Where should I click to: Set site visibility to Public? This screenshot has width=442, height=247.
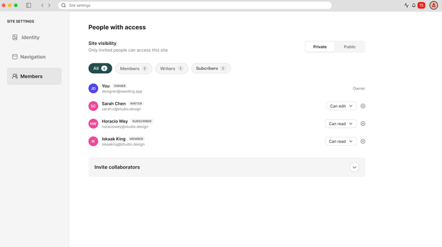click(x=350, y=47)
